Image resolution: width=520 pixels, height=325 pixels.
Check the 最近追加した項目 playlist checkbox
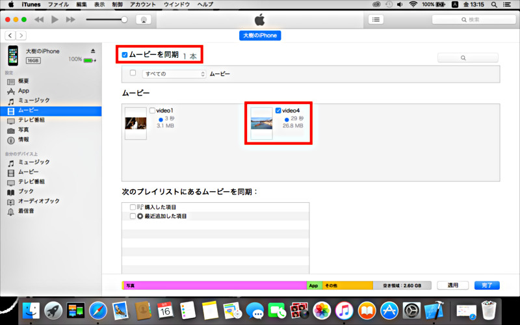pyautogui.click(x=133, y=216)
